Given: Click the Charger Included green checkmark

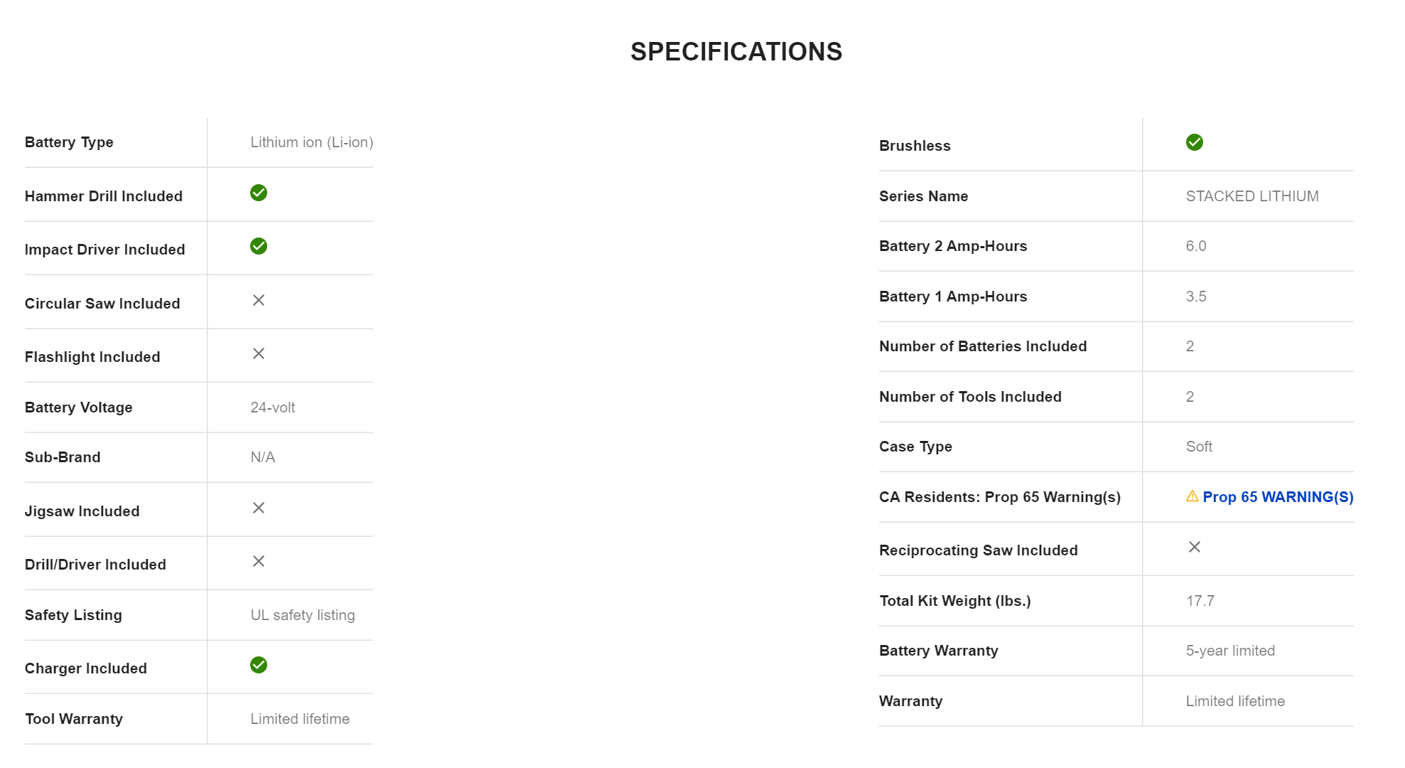Looking at the screenshot, I should click(x=259, y=665).
